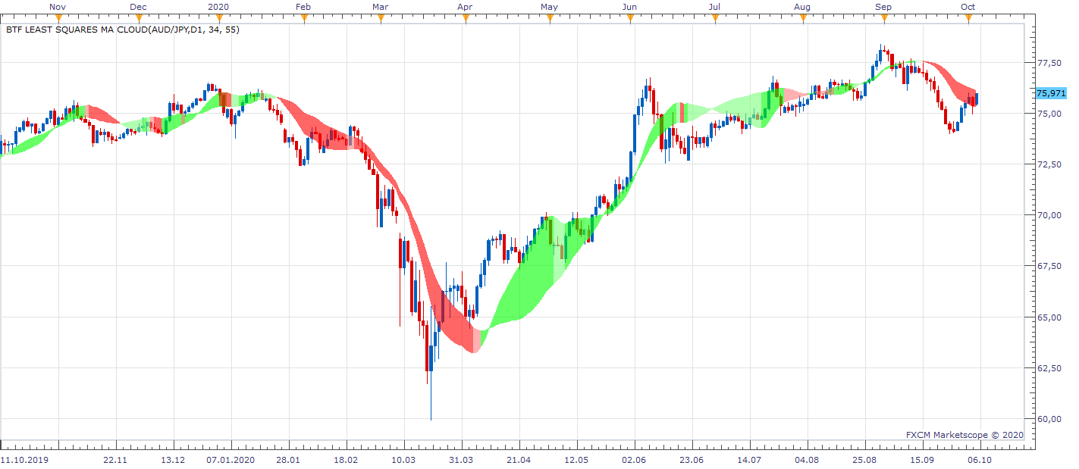The width and height of the screenshot is (1079, 469).
Task: Click the 75,00 price axis label
Action: (1049, 114)
